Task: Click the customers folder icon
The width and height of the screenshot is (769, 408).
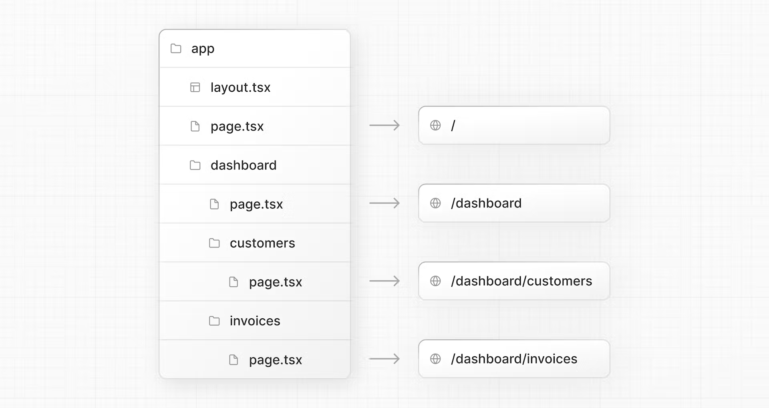Action: (x=214, y=243)
